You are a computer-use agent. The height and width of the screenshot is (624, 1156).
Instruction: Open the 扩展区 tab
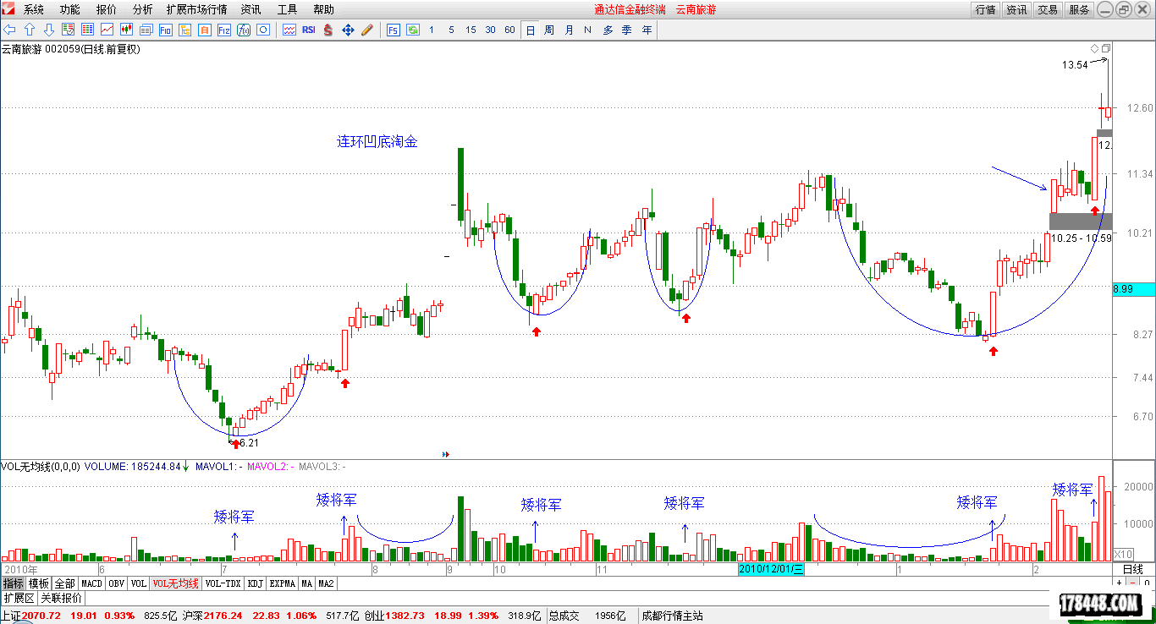pos(19,598)
